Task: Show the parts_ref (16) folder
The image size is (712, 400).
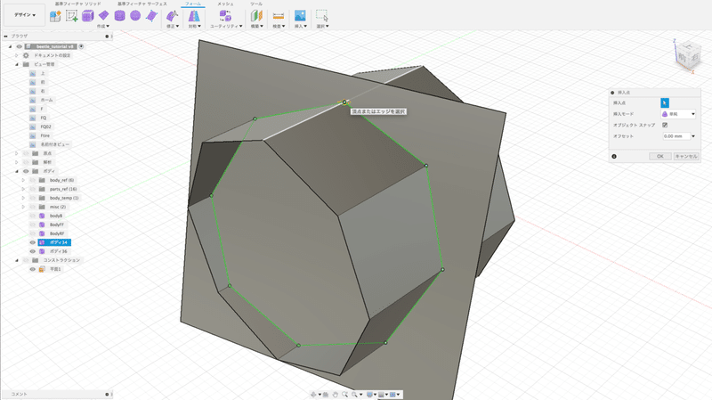Action: click(x=33, y=189)
